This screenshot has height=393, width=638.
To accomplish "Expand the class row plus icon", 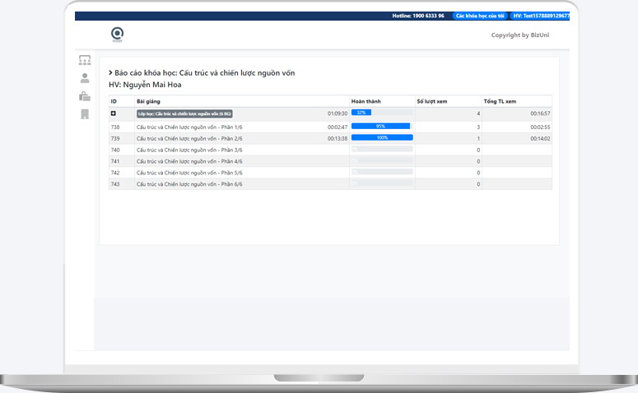I will [114, 113].
